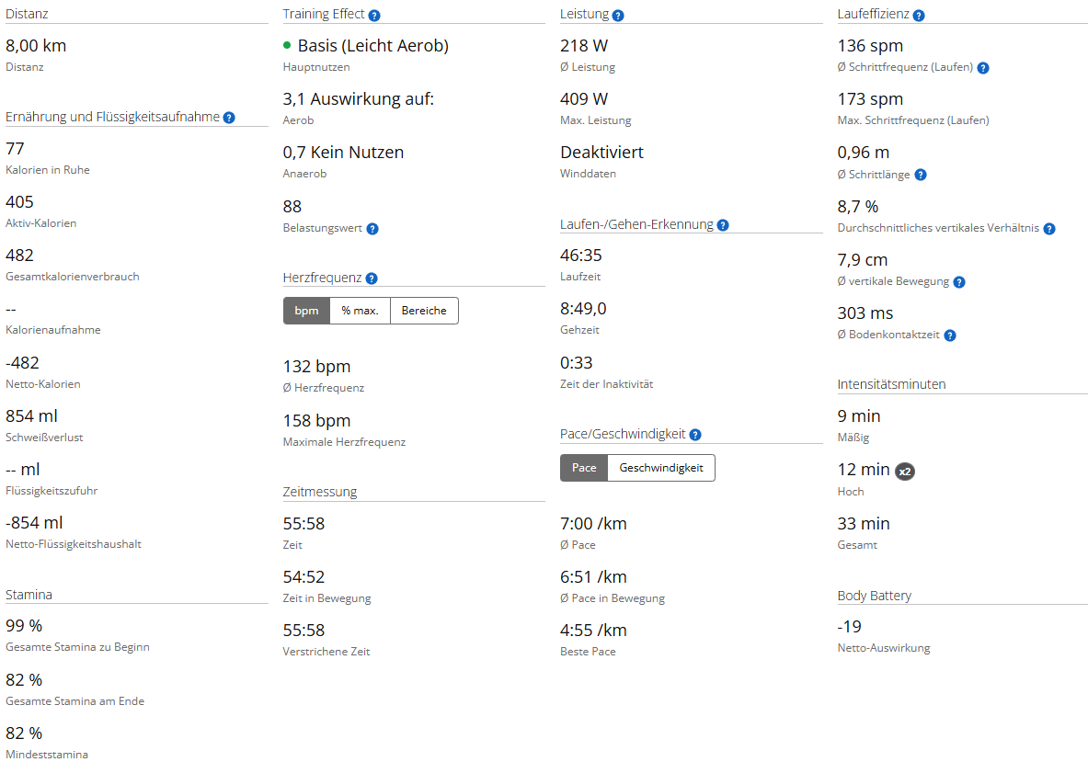Click the 8,00 km distance value
Image resolution: width=1088 pixels, height=762 pixels.
click(36, 46)
